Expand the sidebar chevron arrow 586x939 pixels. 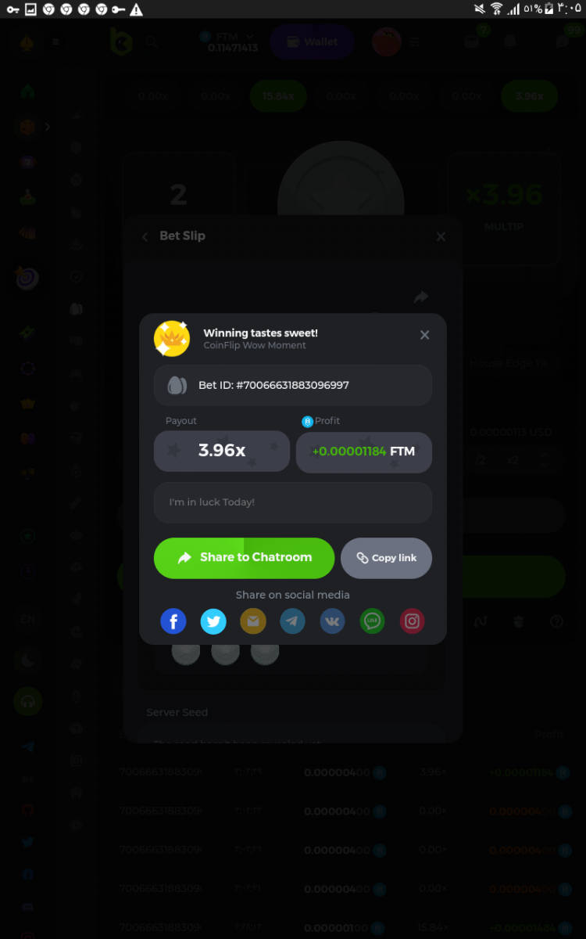tap(48, 126)
